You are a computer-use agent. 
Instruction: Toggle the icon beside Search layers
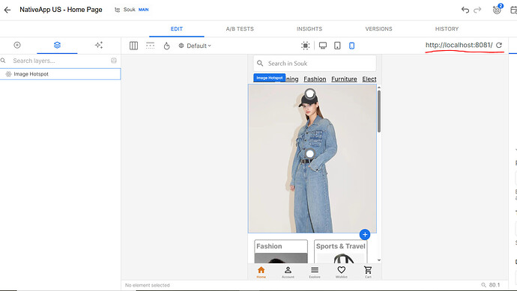114,61
